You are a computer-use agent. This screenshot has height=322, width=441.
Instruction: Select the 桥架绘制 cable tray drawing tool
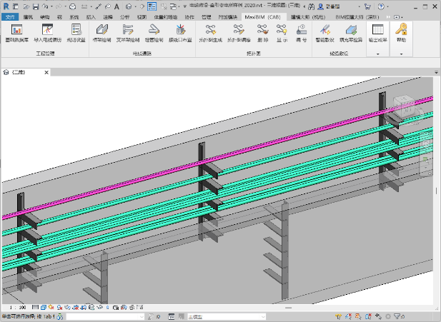pyautogui.click(x=102, y=31)
